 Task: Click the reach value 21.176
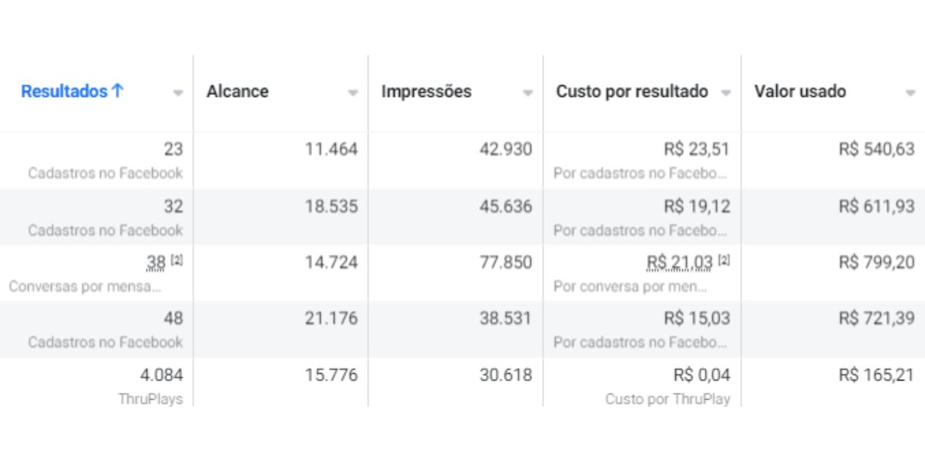331,319
